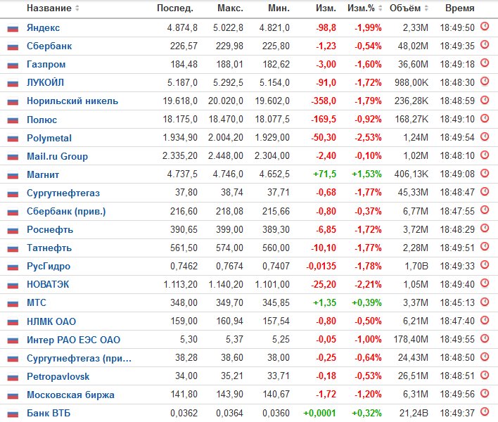Open the НЛМК ОАО stock link

point(51,321)
